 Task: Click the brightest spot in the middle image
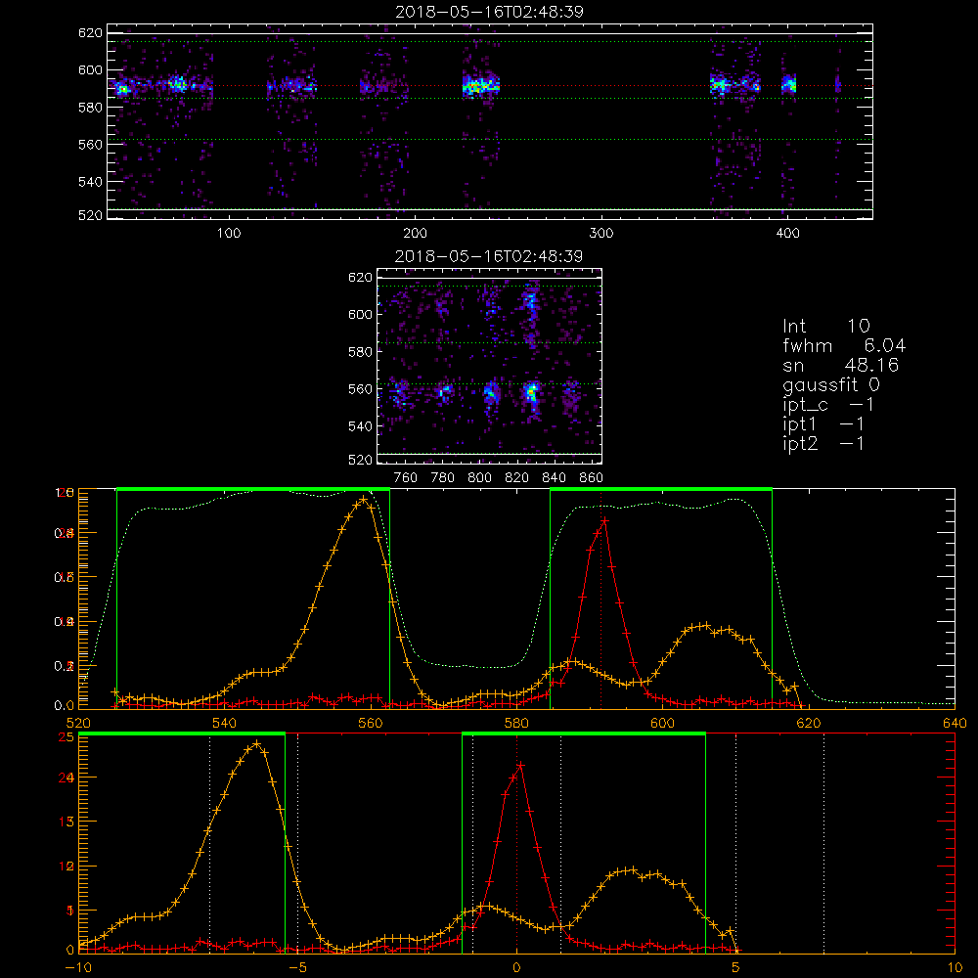532,393
